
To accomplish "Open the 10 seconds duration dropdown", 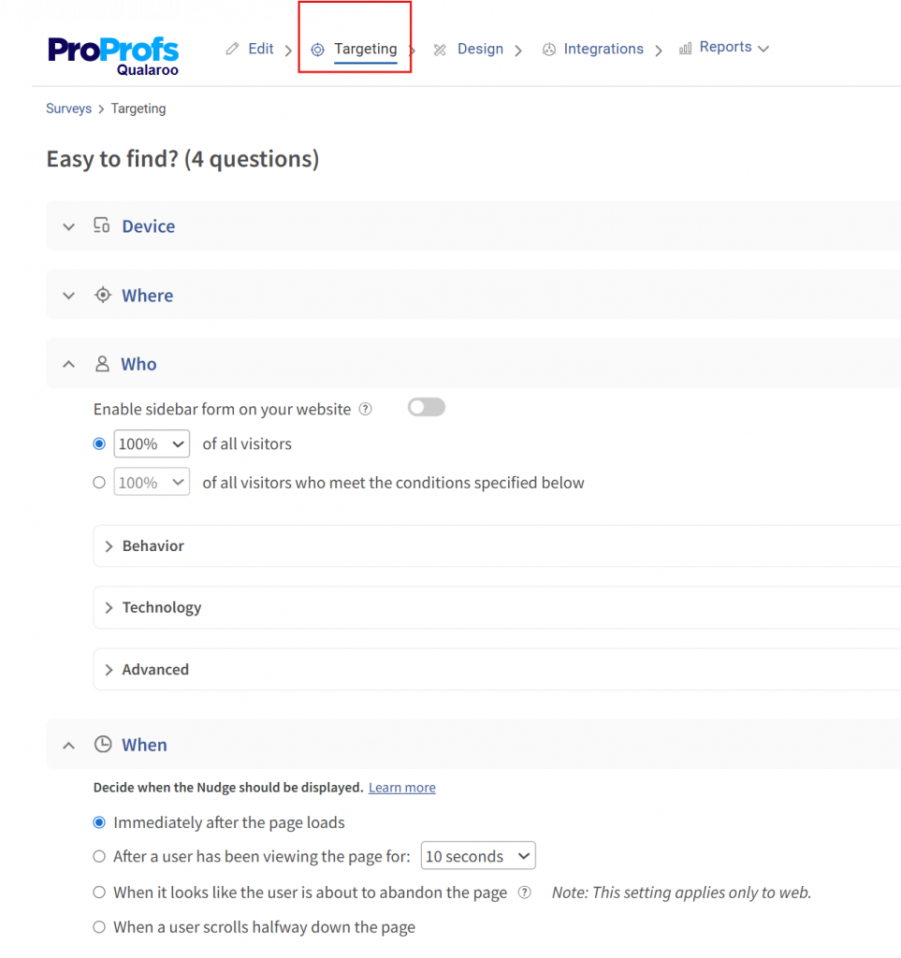I will point(477,855).
